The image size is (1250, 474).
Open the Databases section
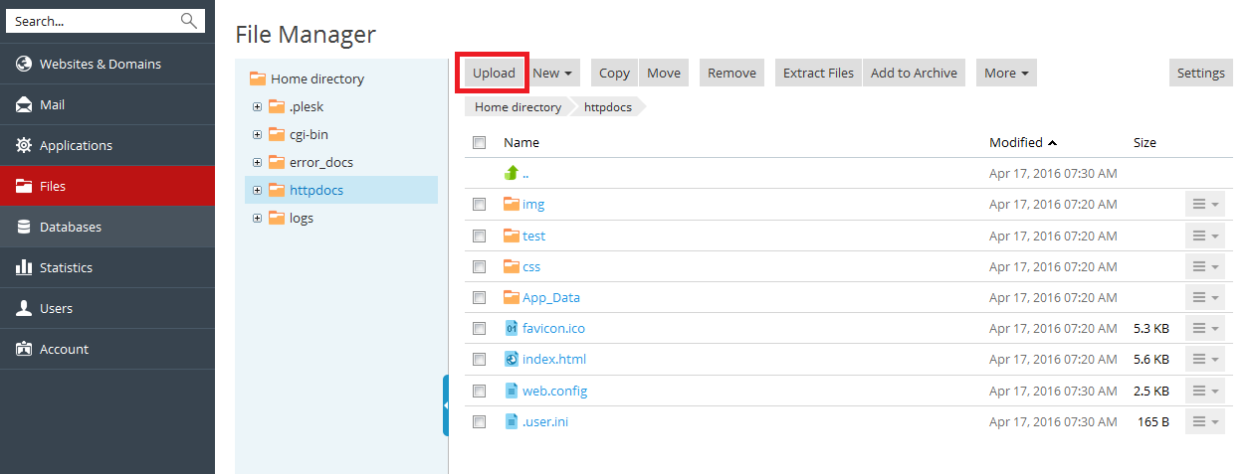pos(107,227)
